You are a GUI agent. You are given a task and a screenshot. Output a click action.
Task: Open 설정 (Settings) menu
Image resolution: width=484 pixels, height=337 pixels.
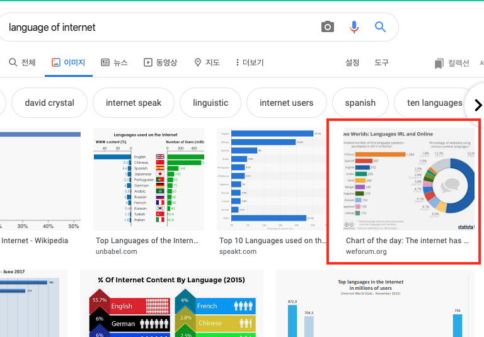(352, 62)
